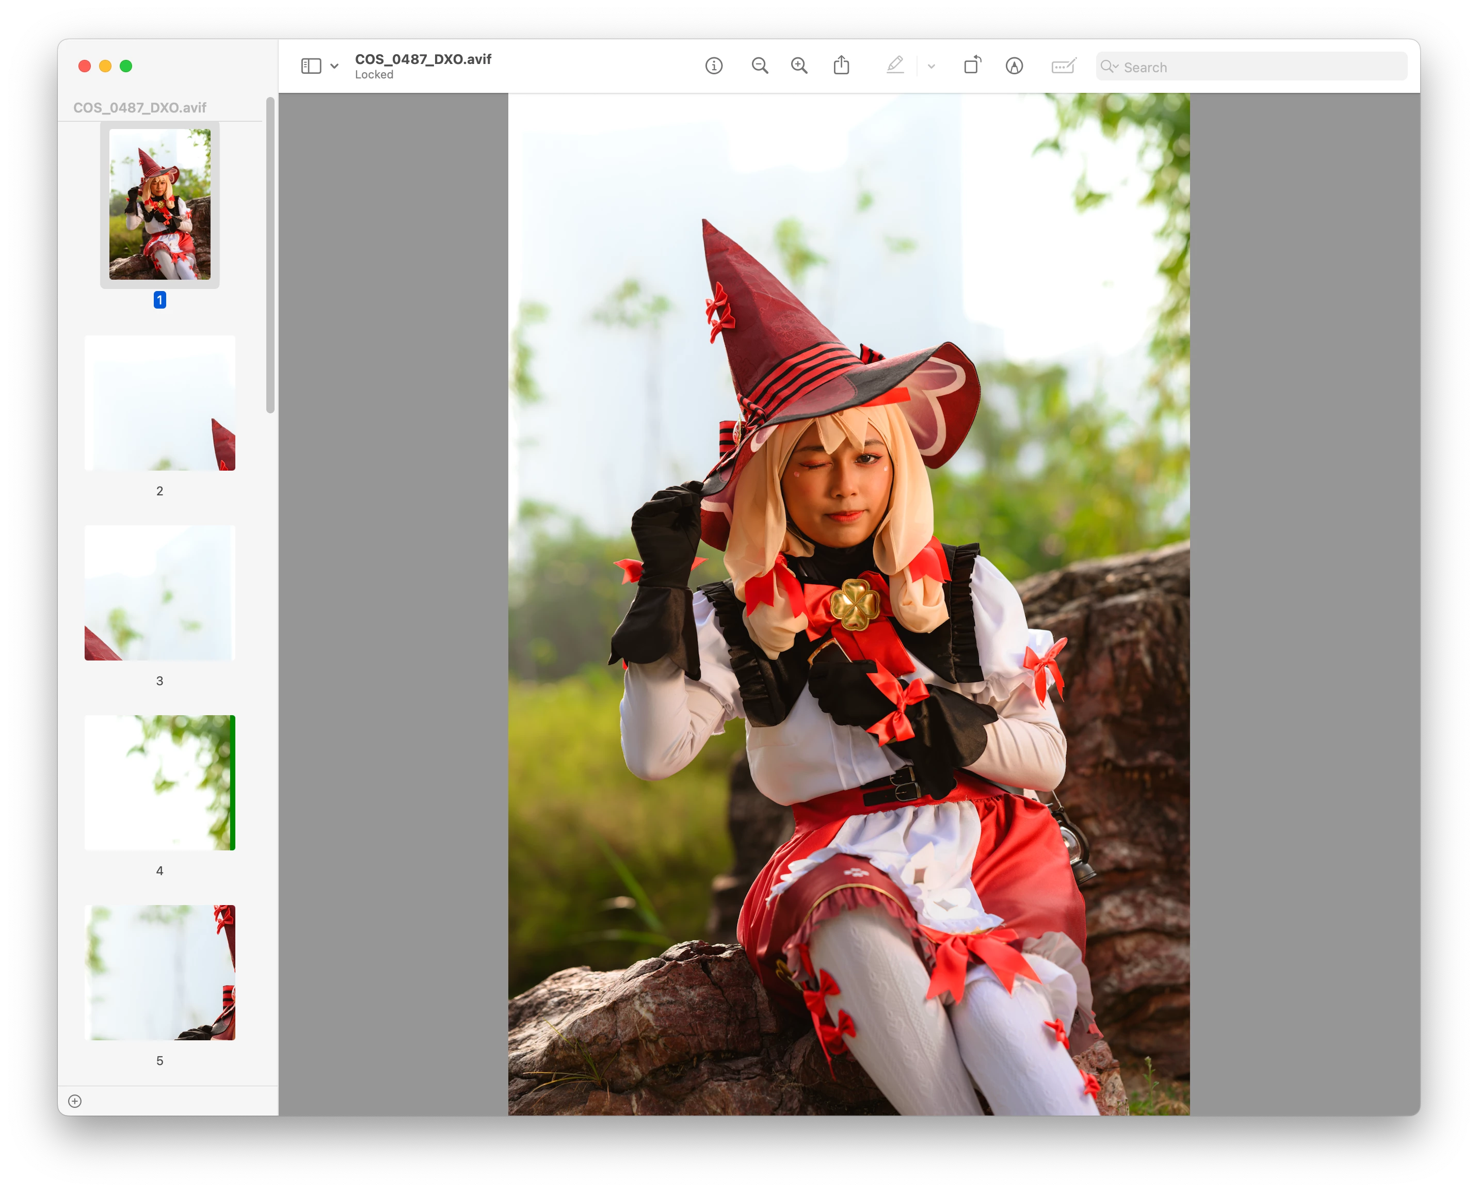Open the image Inspector info icon

(714, 66)
